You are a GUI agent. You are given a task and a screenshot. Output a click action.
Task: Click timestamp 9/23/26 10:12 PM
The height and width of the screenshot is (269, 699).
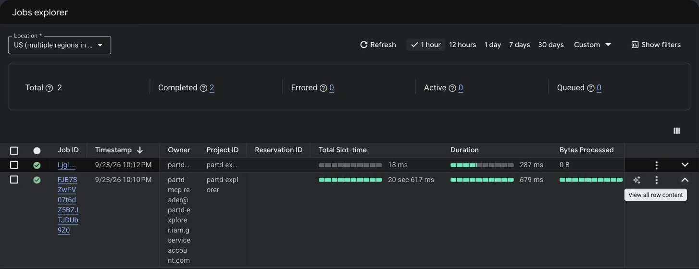(124, 165)
